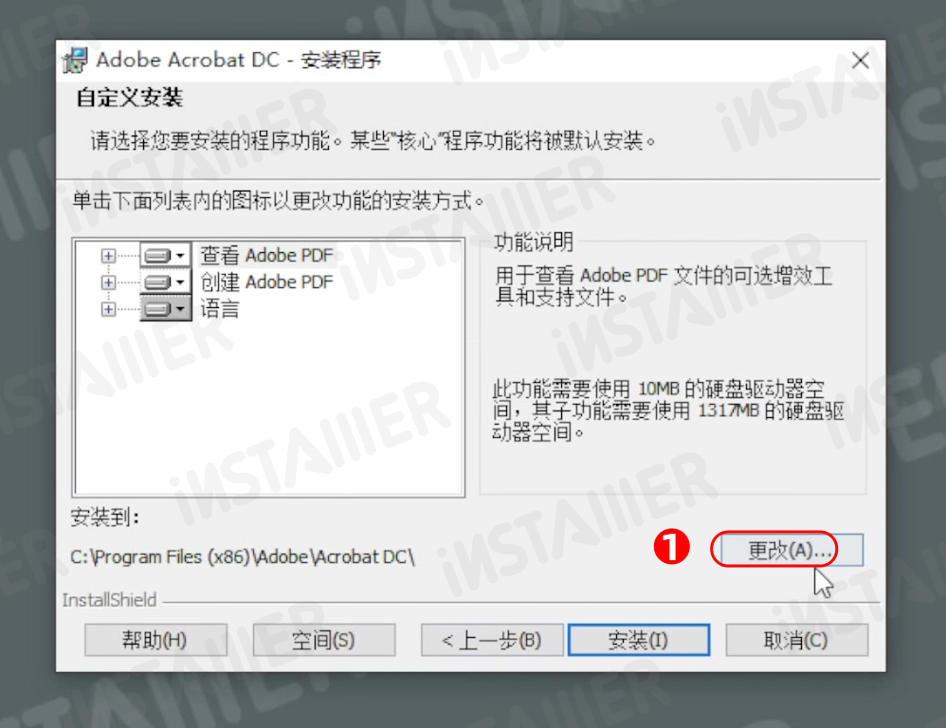This screenshot has height=728, width=946.
Task: Expand the 创建 Adobe PDF tree node
Action: [x=108, y=282]
